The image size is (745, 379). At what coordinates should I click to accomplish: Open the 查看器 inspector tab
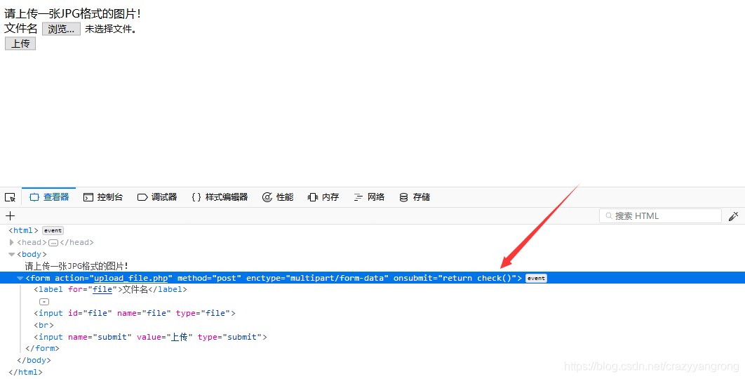tap(49, 197)
